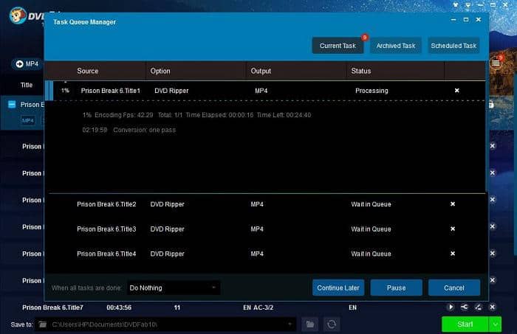Click the Status column header

point(361,71)
